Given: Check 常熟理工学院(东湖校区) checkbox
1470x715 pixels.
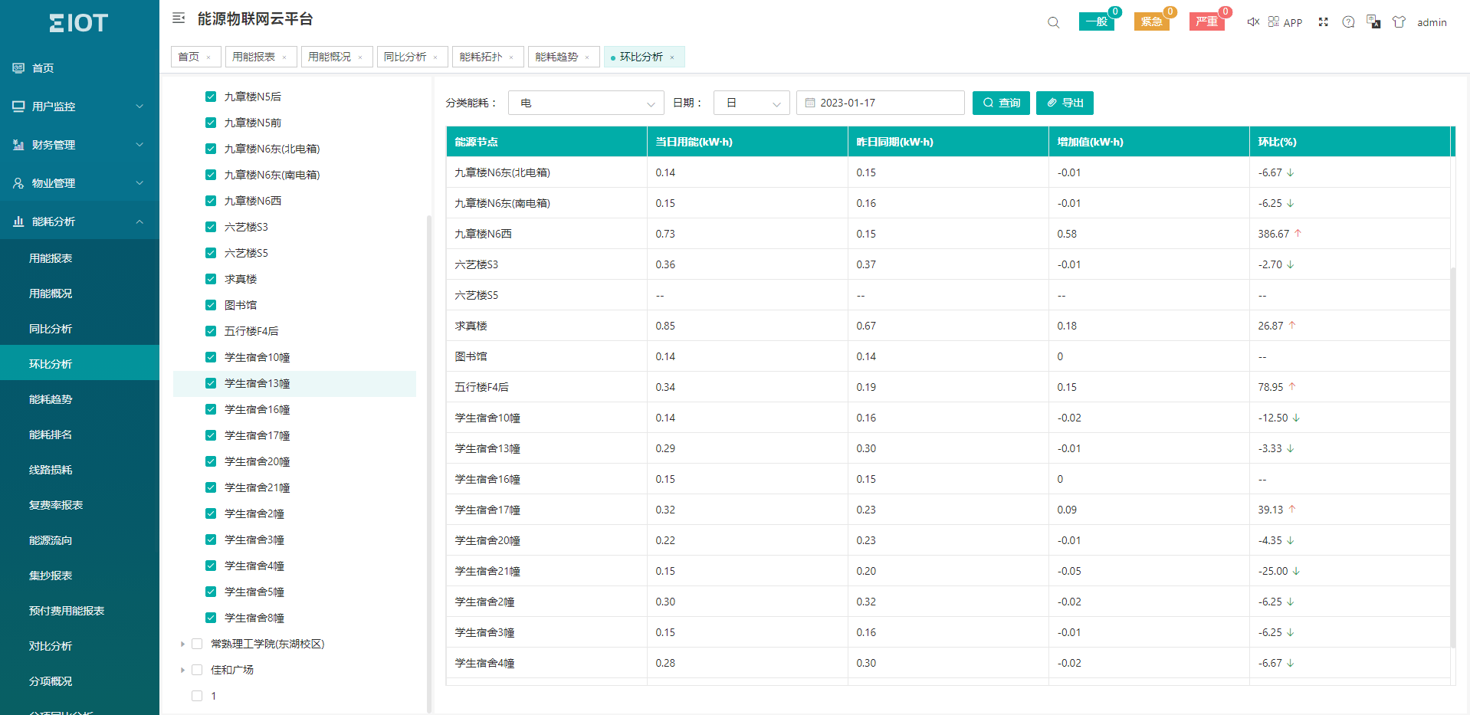Looking at the screenshot, I should coord(197,644).
